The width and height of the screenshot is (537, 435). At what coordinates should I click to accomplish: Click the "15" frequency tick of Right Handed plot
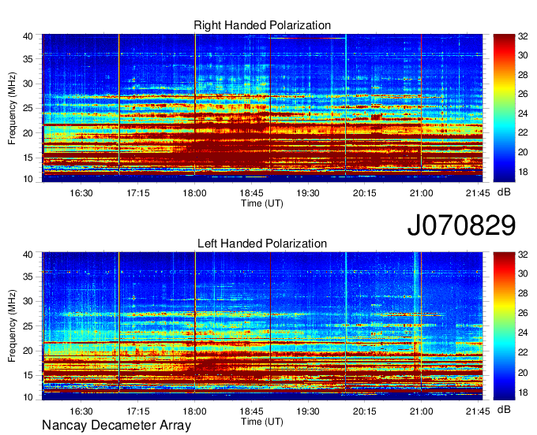coord(28,158)
